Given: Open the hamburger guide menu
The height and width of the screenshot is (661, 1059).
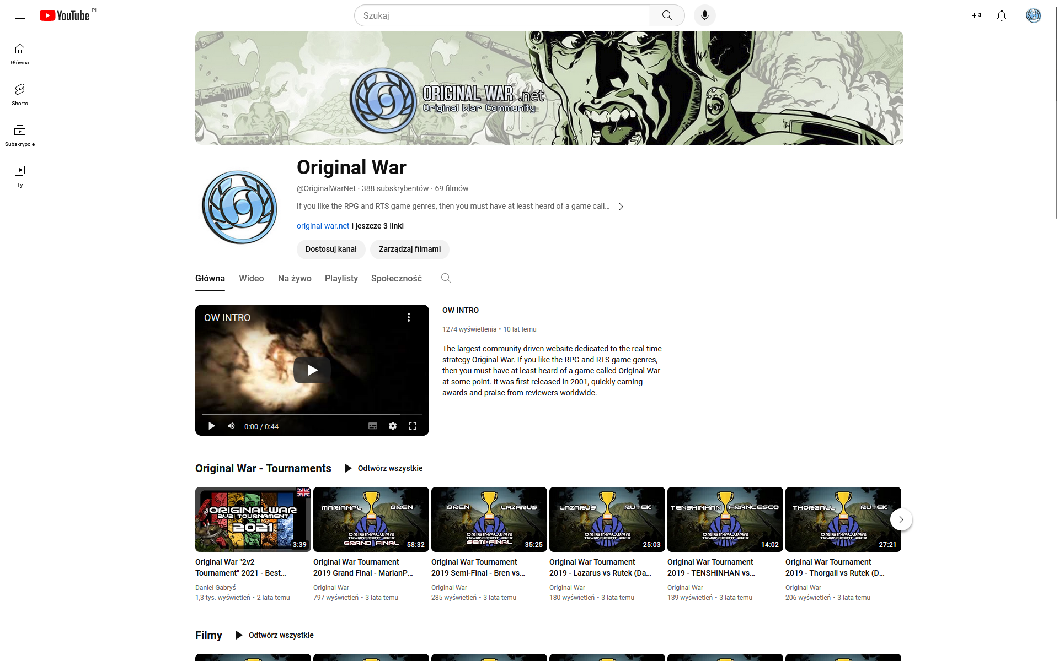Looking at the screenshot, I should (x=20, y=15).
